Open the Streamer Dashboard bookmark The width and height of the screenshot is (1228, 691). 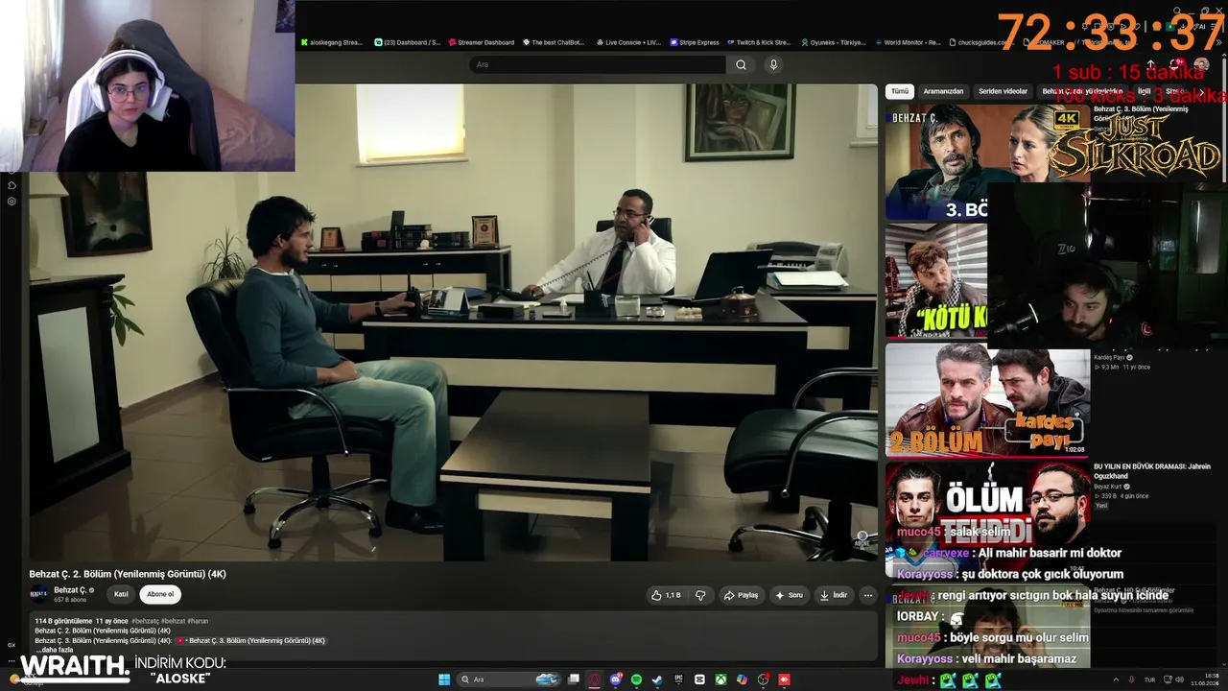point(482,42)
